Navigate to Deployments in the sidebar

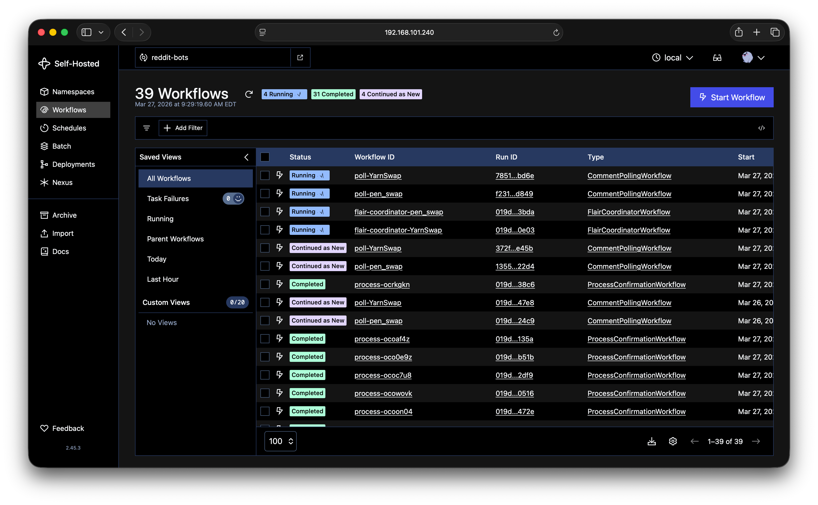coord(73,164)
